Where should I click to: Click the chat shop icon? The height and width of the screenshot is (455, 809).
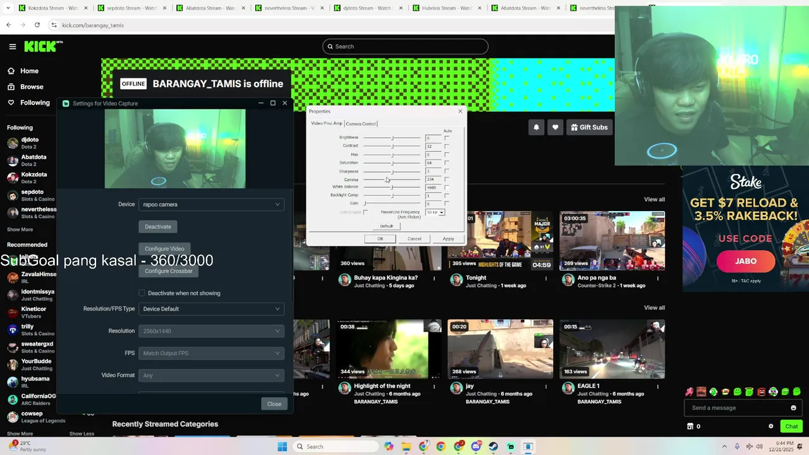coord(690,427)
